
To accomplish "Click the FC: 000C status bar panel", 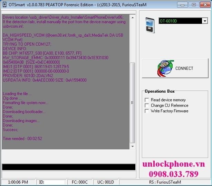I will click(x=80, y=182).
